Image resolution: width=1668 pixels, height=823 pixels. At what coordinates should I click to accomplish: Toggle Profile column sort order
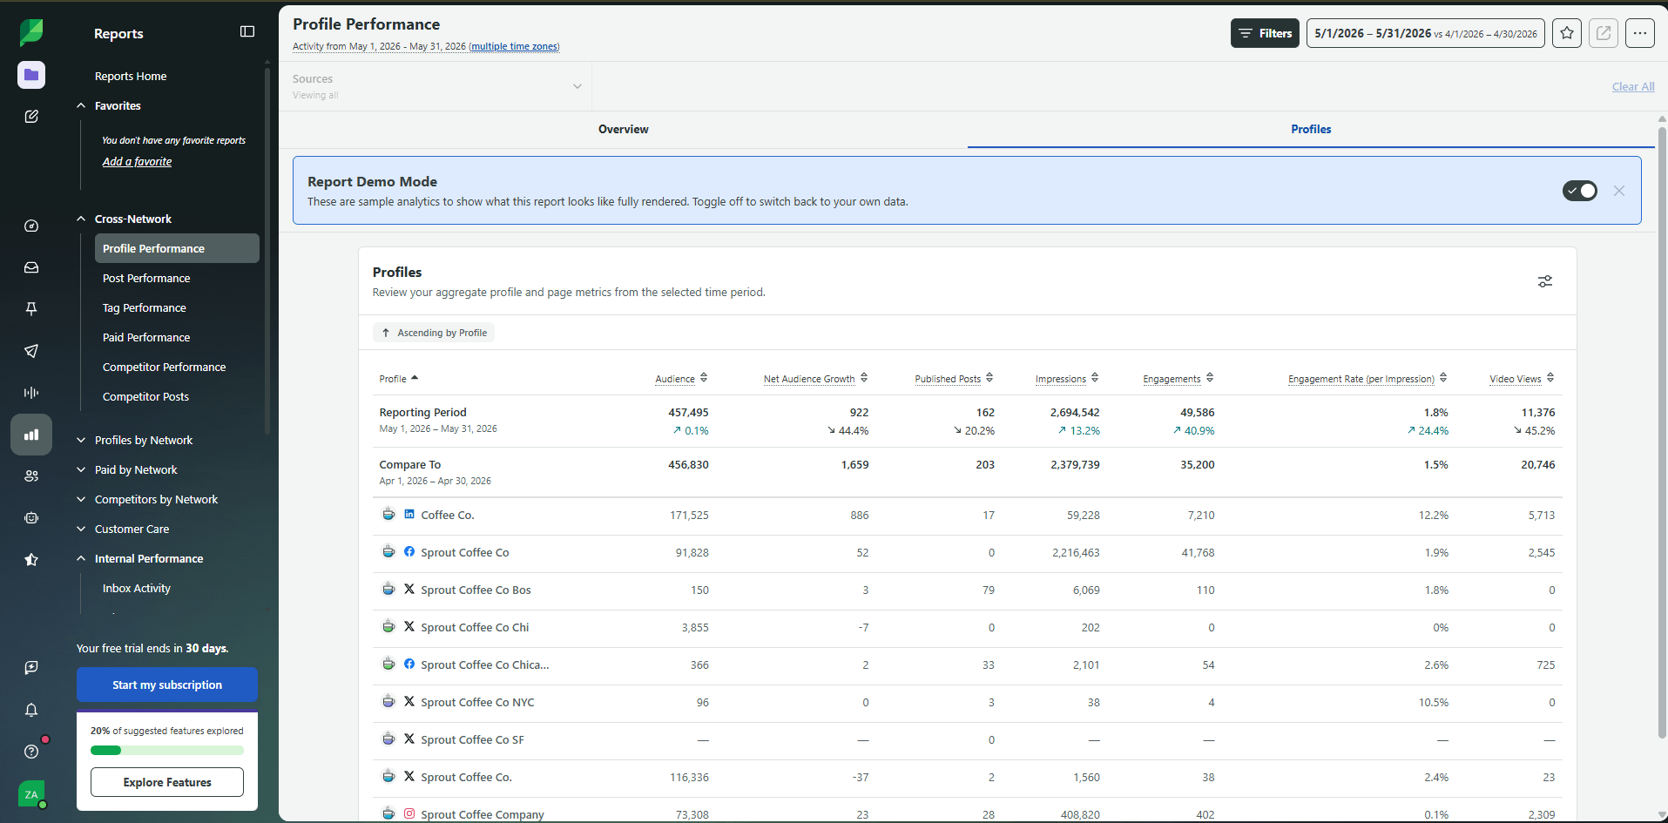click(399, 379)
